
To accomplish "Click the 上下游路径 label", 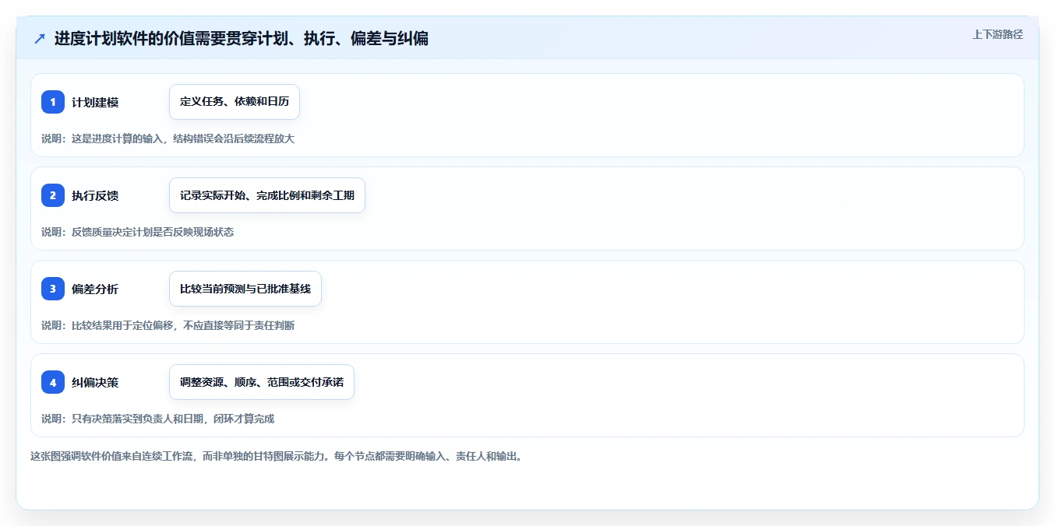I will [x=997, y=34].
